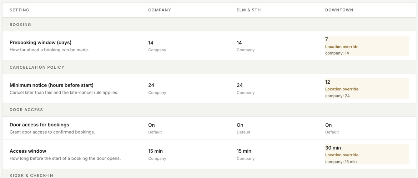
Task: Click the DOWNTOWN column header
Action: tap(339, 10)
